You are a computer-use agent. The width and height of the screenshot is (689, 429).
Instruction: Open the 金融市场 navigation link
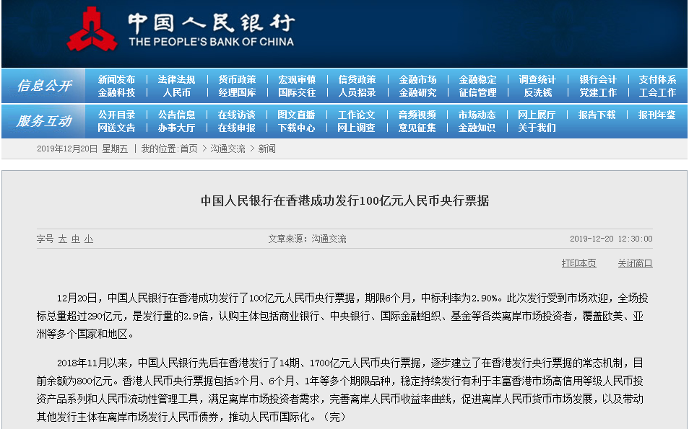pyautogui.click(x=417, y=79)
